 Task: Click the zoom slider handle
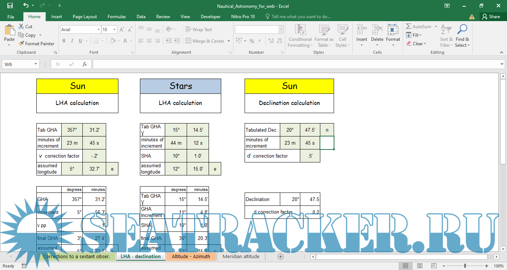click(x=465, y=266)
